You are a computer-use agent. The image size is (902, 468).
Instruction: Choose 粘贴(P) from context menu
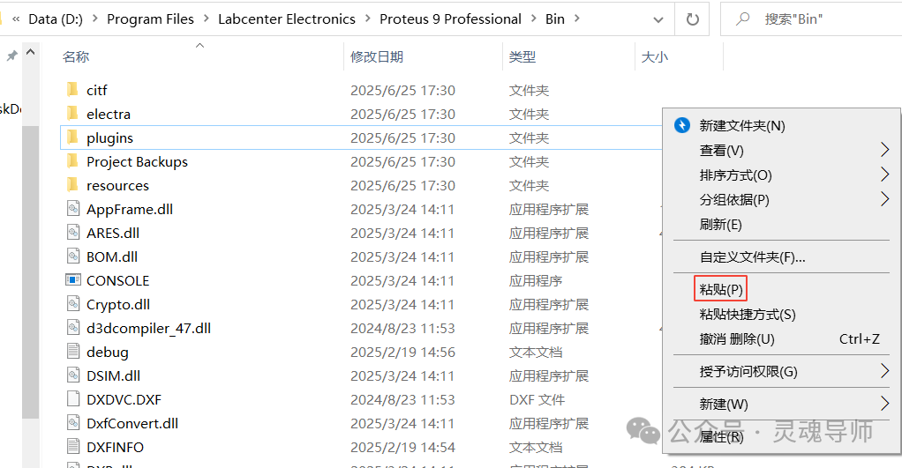tap(721, 289)
